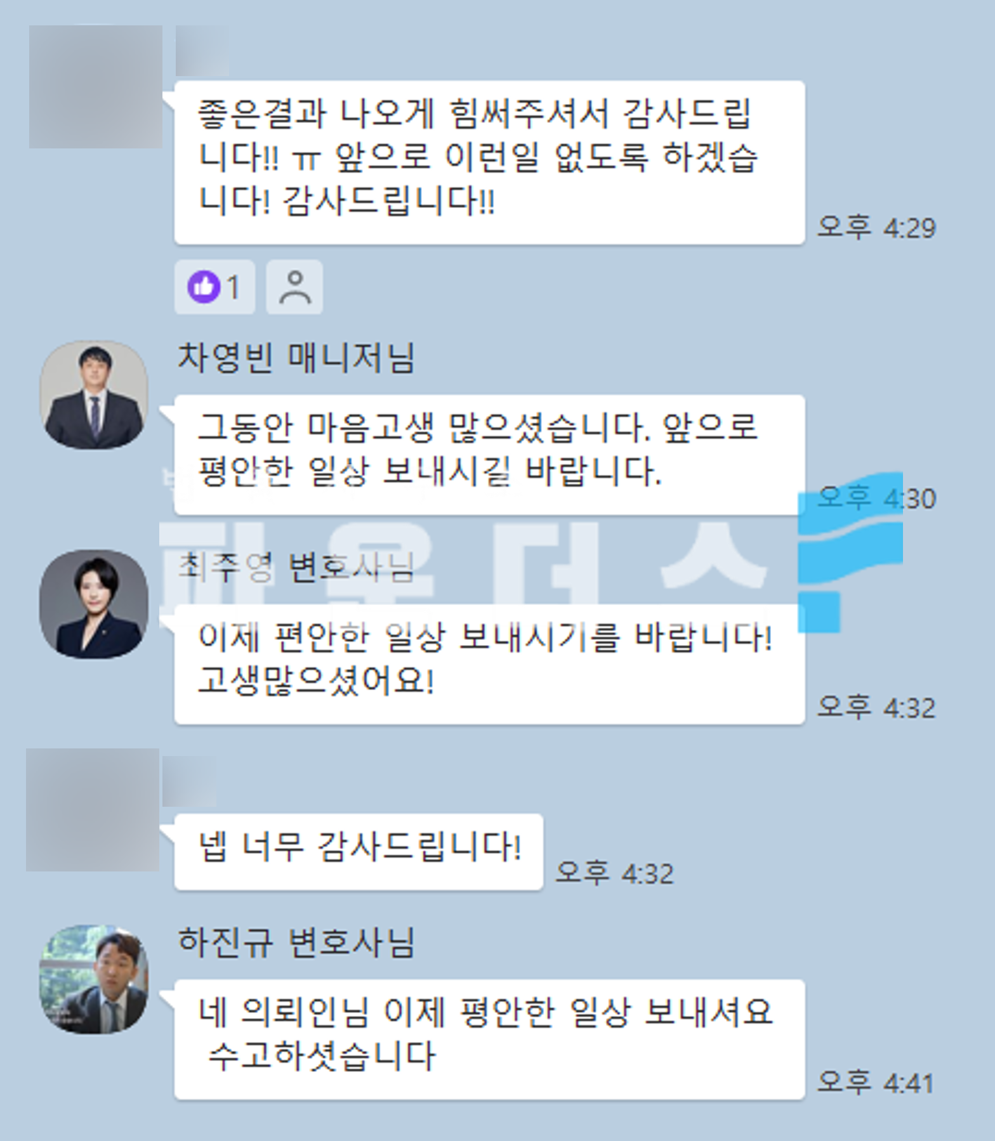Click the reaction count number 1
The image size is (995, 1141).
click(x=234, y=287)
